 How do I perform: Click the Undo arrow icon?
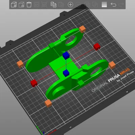(x=113, y=5)
